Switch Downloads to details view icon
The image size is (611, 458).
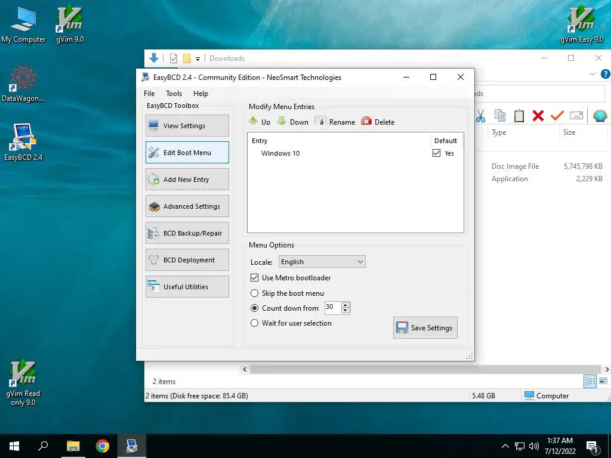coord(590,381)
